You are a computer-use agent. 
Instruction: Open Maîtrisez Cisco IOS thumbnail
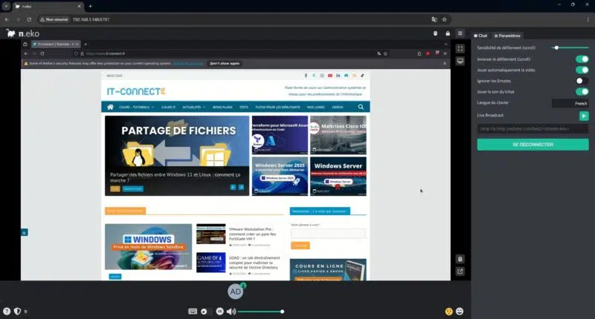(338, 135)
